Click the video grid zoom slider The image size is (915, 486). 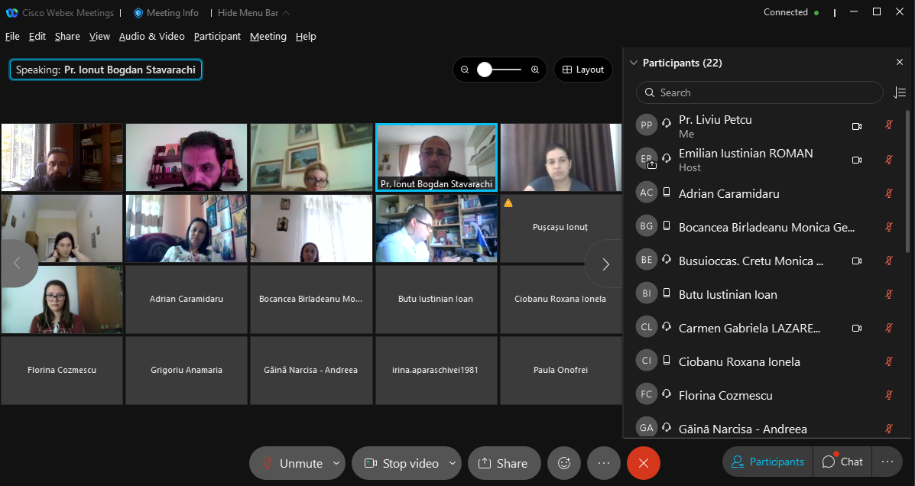pos(499,70)
